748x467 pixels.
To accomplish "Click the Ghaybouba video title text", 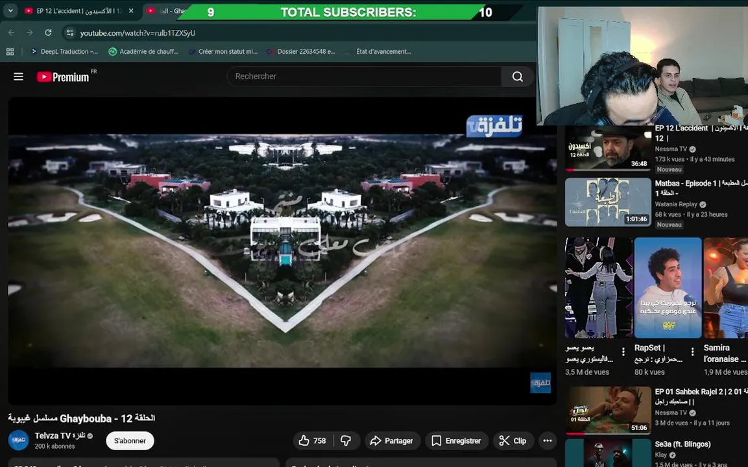I will tap(82, 418).
